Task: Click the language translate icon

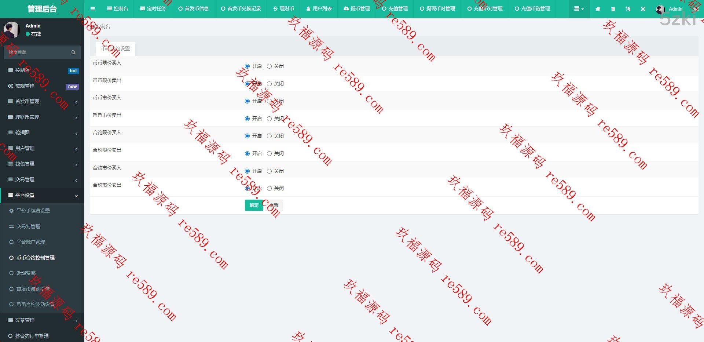Action: (628, 9)
